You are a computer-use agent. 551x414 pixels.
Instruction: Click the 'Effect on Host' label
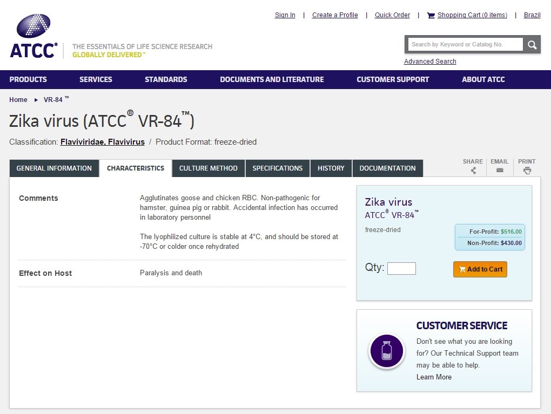point(45,273)
